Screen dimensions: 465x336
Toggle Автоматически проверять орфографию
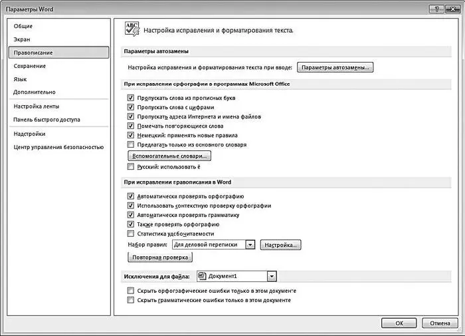coord(130,196)
